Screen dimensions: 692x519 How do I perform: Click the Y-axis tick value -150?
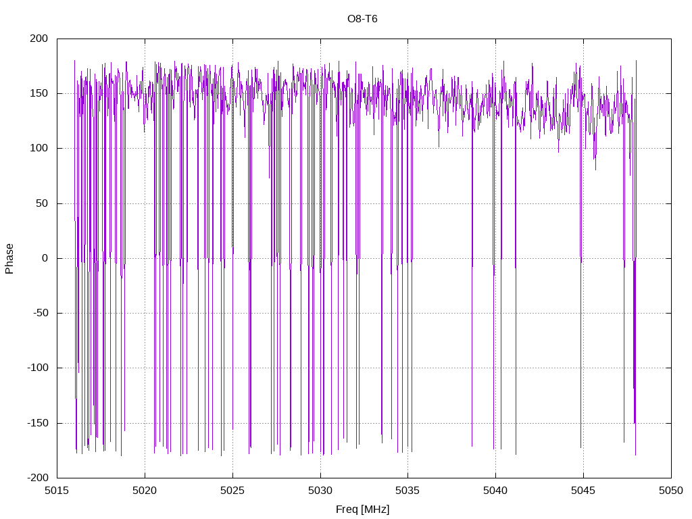tap(38, 423)
